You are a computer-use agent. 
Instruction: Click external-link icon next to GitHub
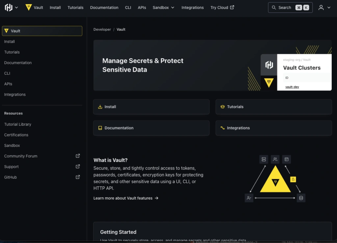point(78,177)
